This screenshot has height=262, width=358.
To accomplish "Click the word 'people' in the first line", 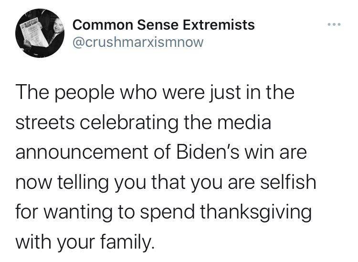I will point(84,93).
